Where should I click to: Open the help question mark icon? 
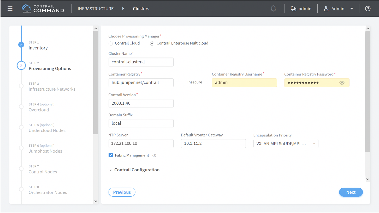[368, 9]
